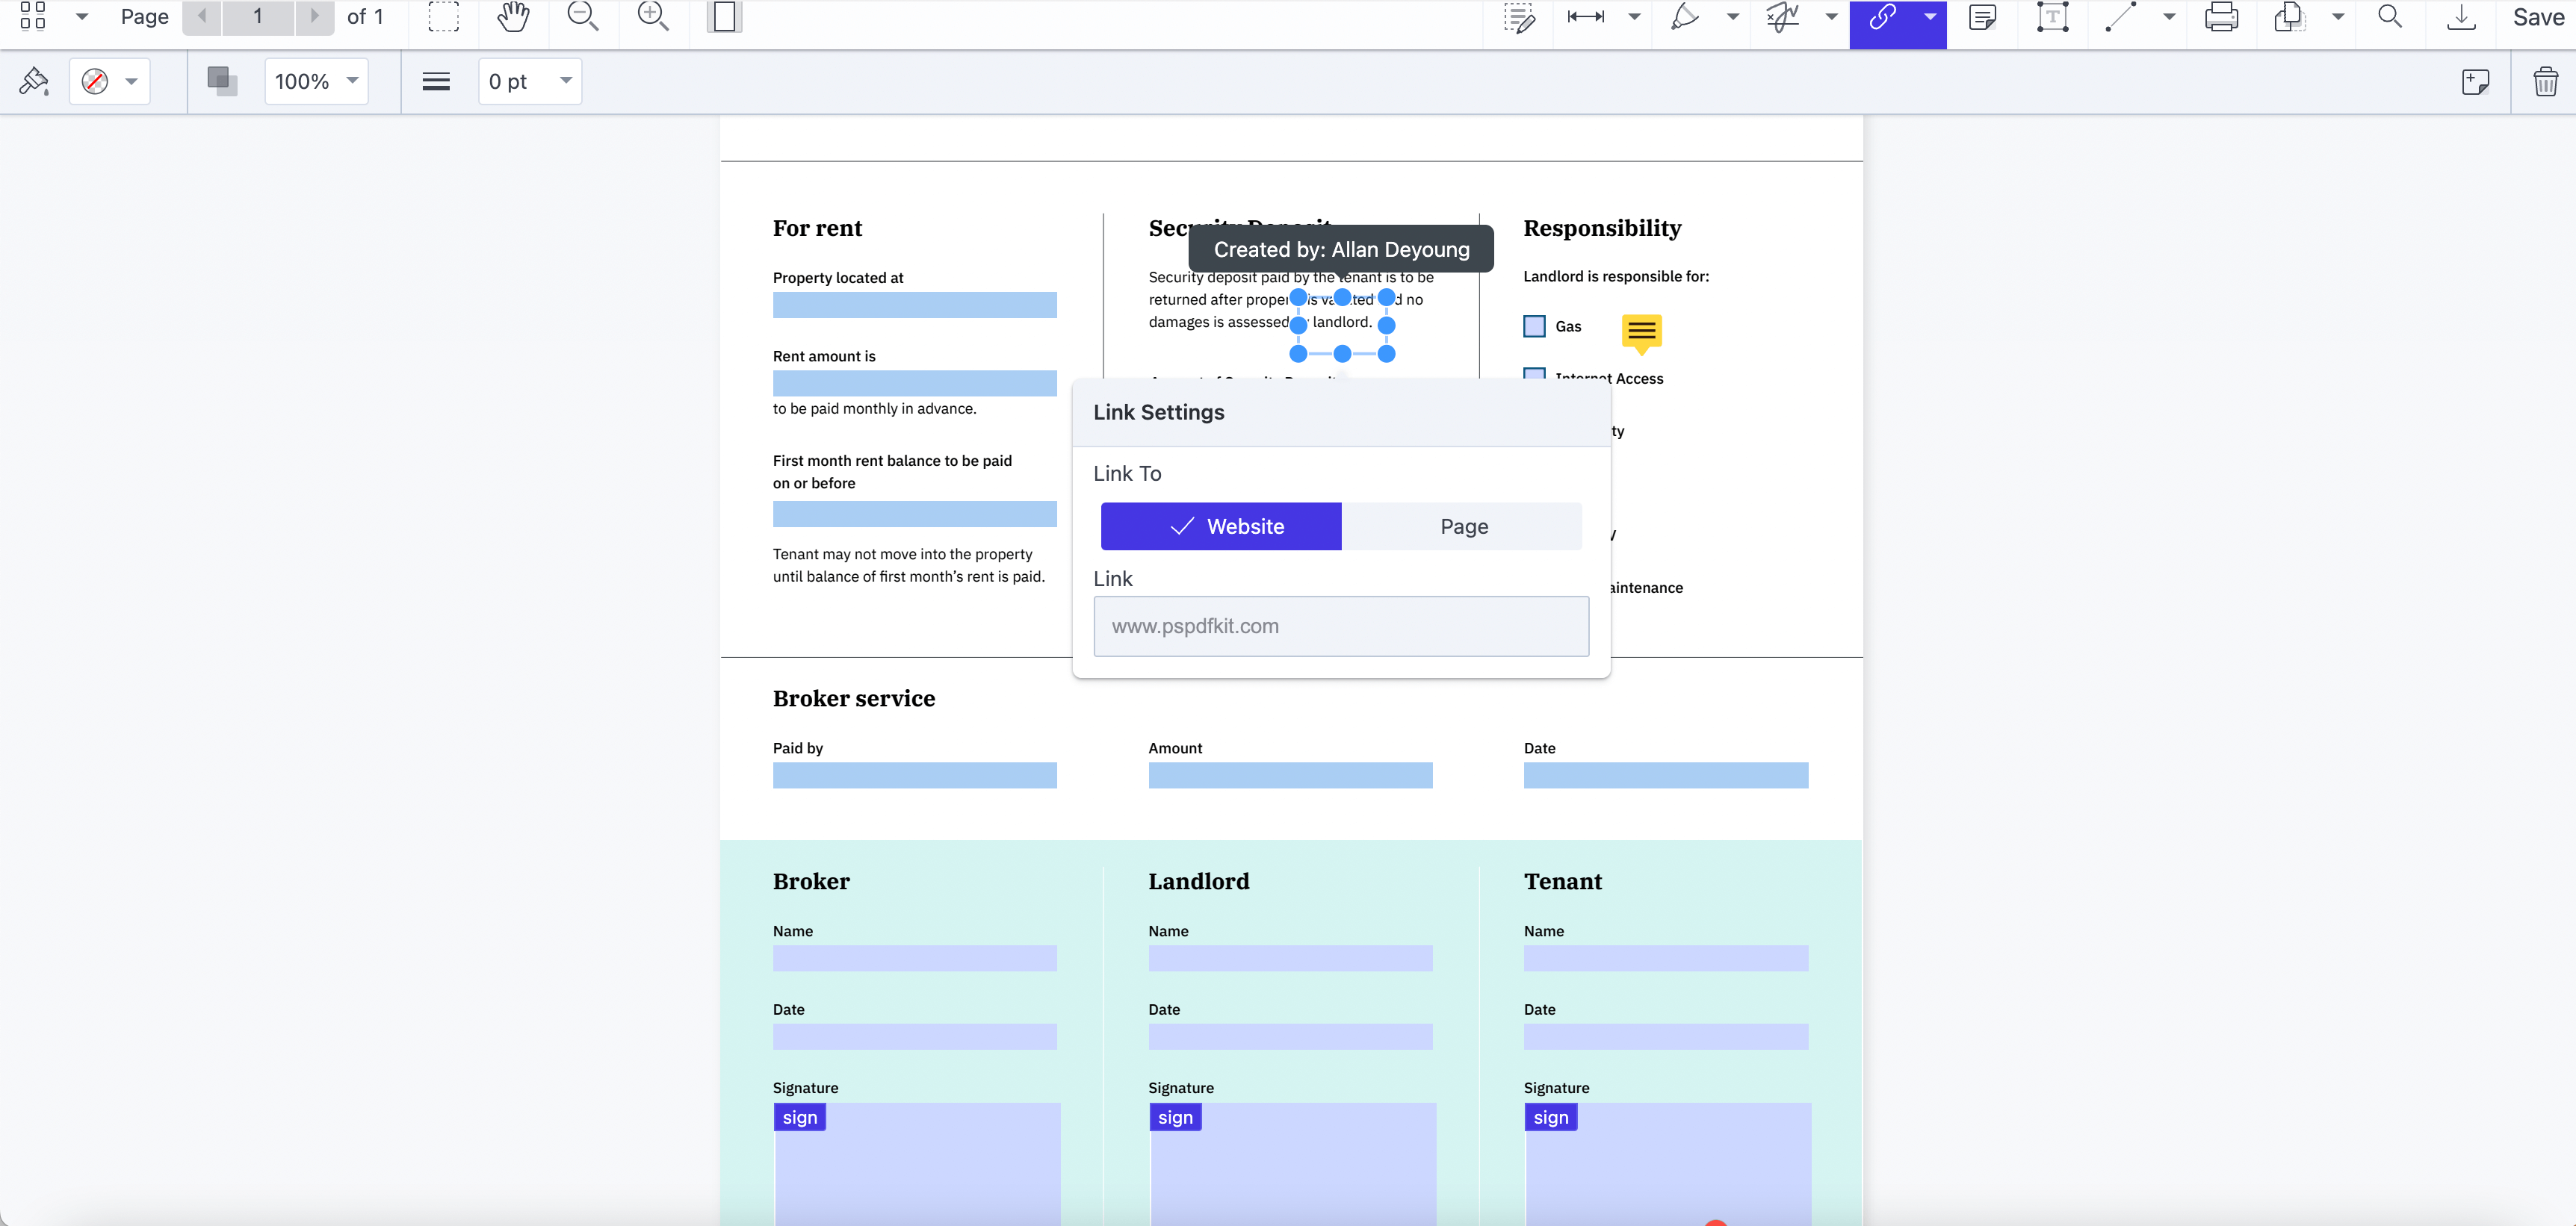Open the yellow note annotation

point(1641,333)
